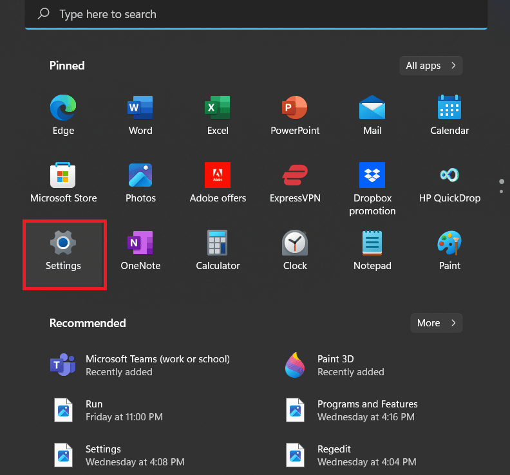Open the Settings file from Wednesday 4:08 PM

coord(119,455)
